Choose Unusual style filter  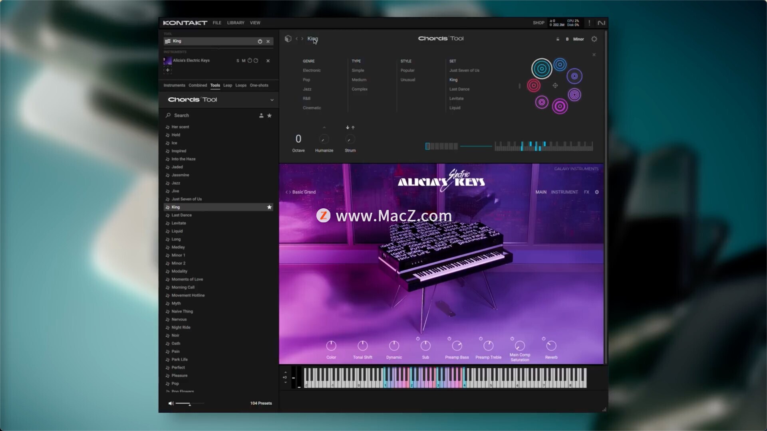(x=408, y=80)
